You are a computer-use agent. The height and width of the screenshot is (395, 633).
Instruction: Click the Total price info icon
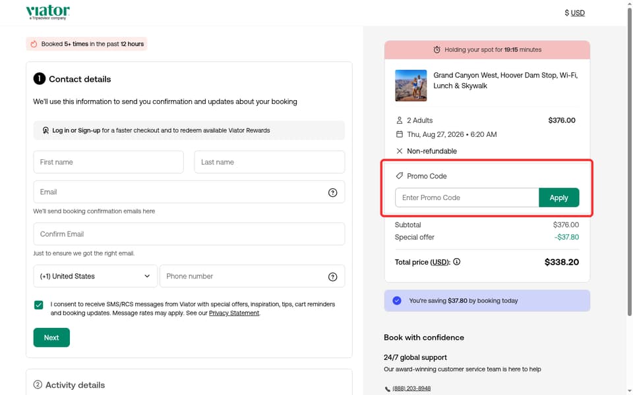pos(456,261)
